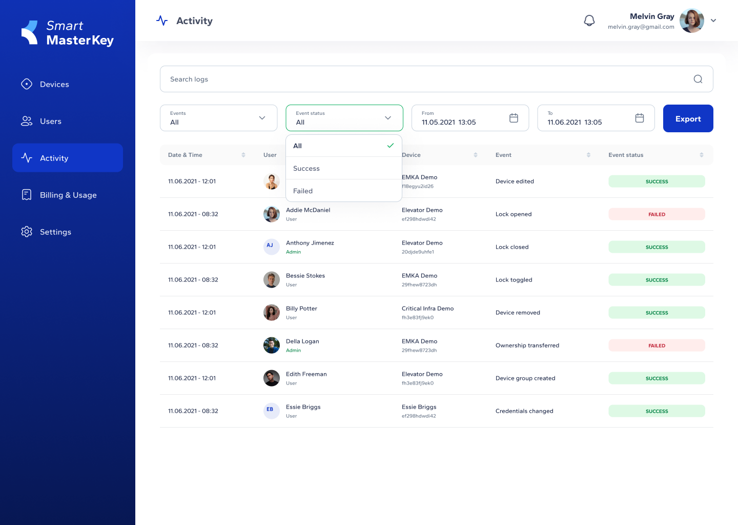
Task: Sort the Device column using arrows
Action: coord(475,155)
